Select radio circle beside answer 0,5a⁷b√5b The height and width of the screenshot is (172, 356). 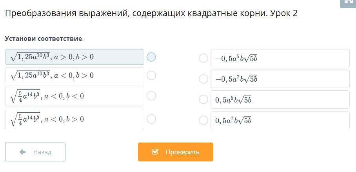203,120
